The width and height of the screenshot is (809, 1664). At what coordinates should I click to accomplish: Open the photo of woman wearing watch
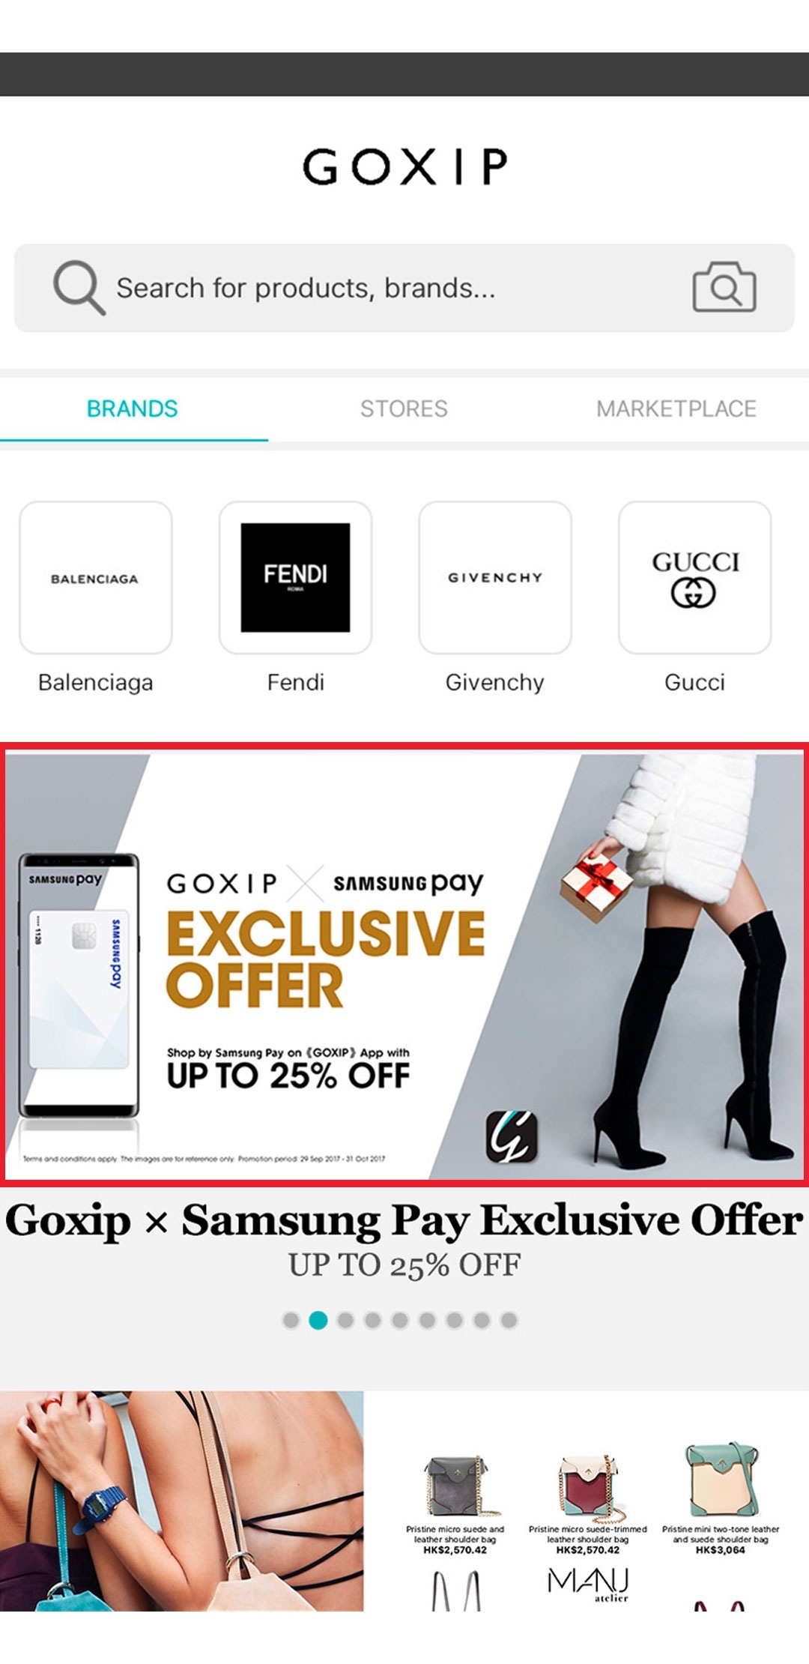[x=181, y=1501]
